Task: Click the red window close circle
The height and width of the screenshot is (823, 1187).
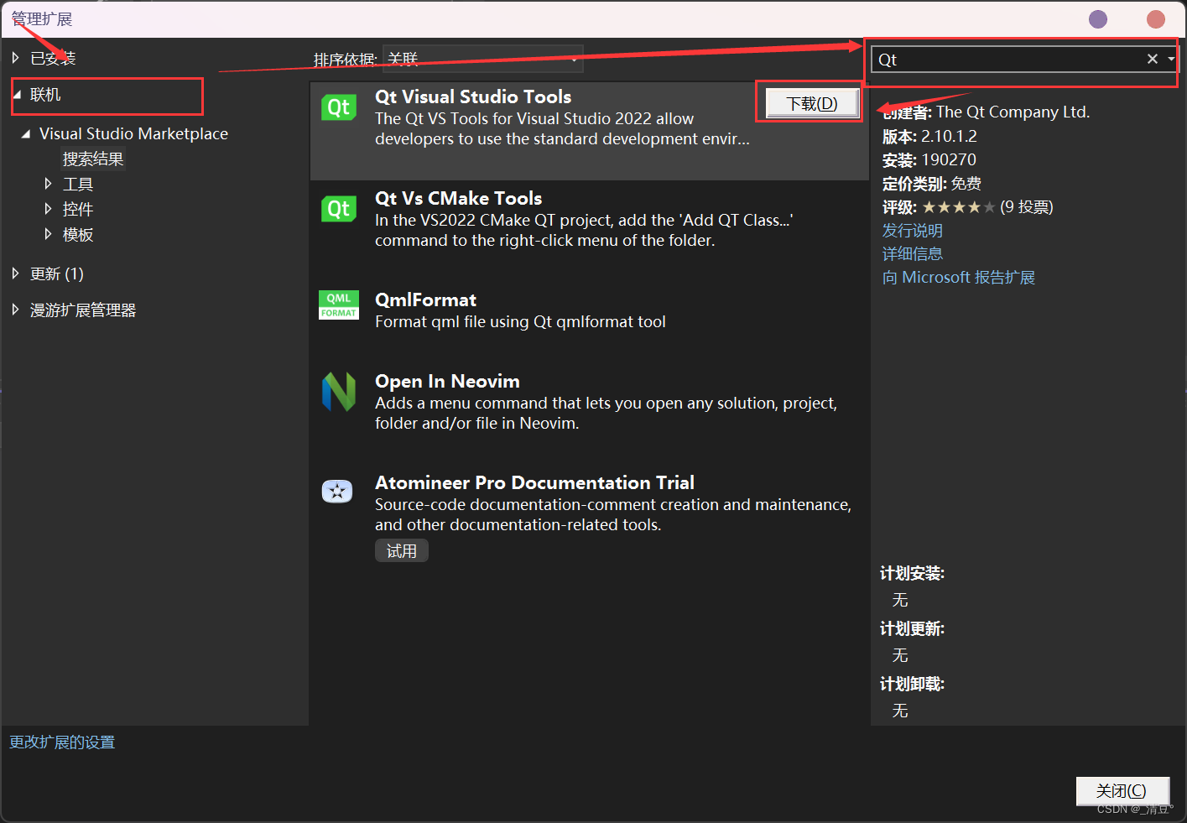Action: [1156, 19]
